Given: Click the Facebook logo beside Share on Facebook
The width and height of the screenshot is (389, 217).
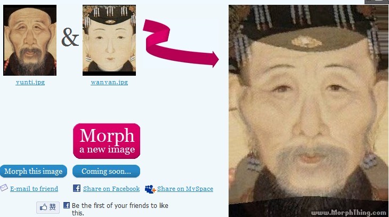Looking at the screenshot, I should (x=77, y=188).
